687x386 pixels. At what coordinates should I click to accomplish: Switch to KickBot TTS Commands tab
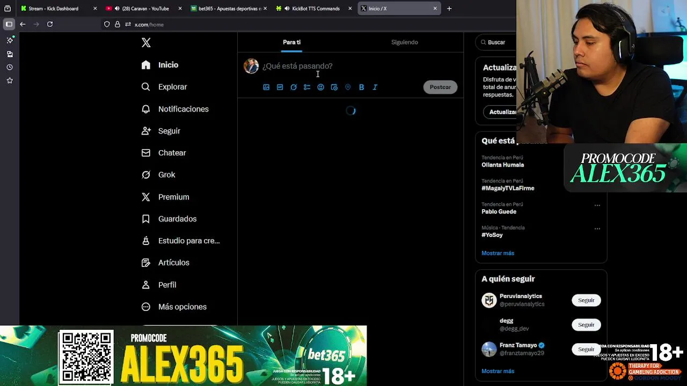pos(313,9)
